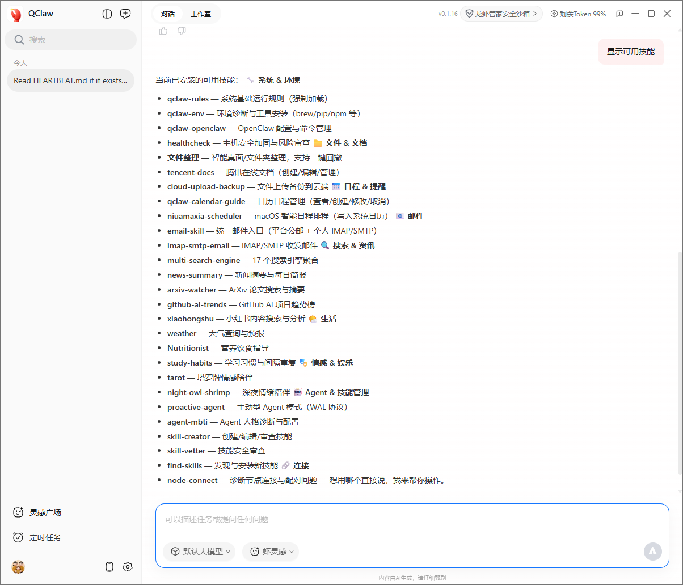Click the thumbs down feedback icon
683x585 pixels.
point(182,31)
